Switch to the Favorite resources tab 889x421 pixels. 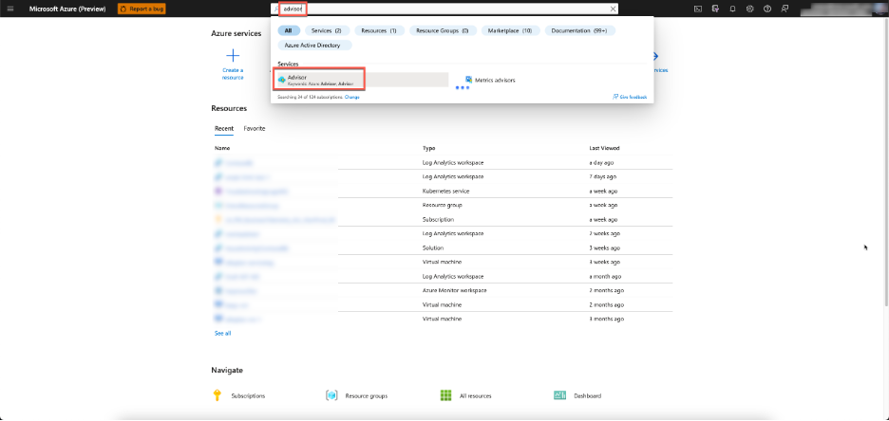(255, 128)
